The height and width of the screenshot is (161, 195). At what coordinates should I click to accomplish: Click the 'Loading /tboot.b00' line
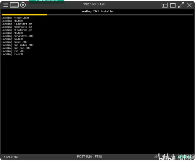coord(15,18)
